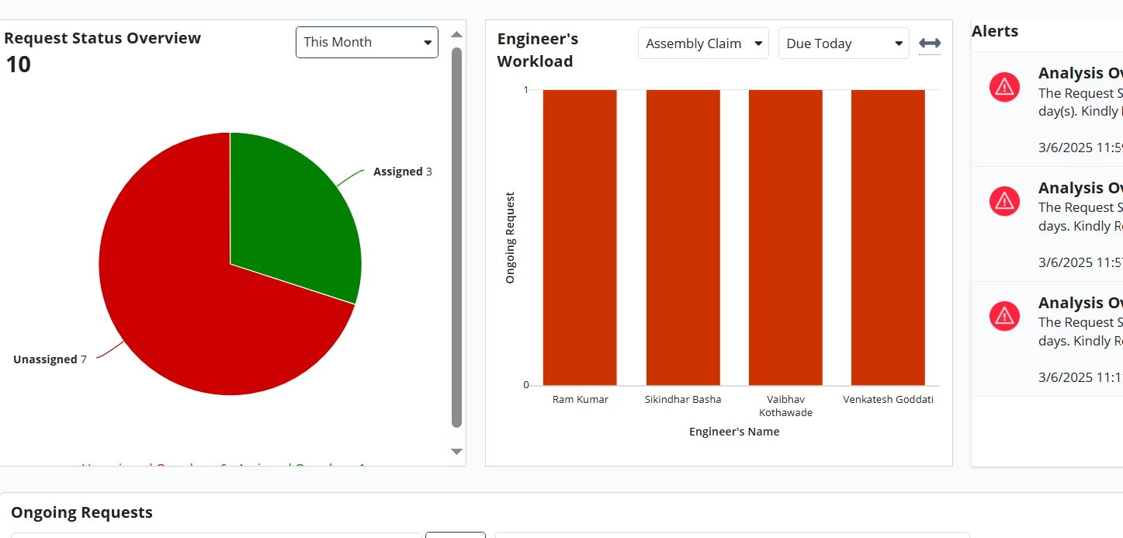
Task: Click the alert warning icon dated 3/6/2025 11:57
Action: pyautogui.click(x=1004, y=201)
